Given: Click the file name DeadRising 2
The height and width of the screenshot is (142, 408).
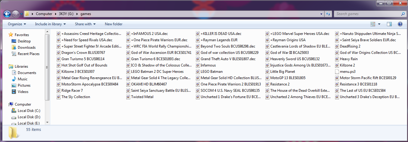Looking at the screenshot, I should click(350, 46).
